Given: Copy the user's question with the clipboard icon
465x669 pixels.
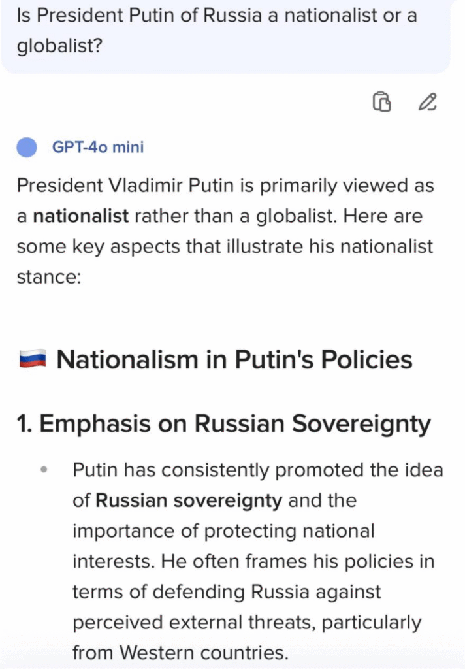Looking at the screenshot, I should 382,102.
